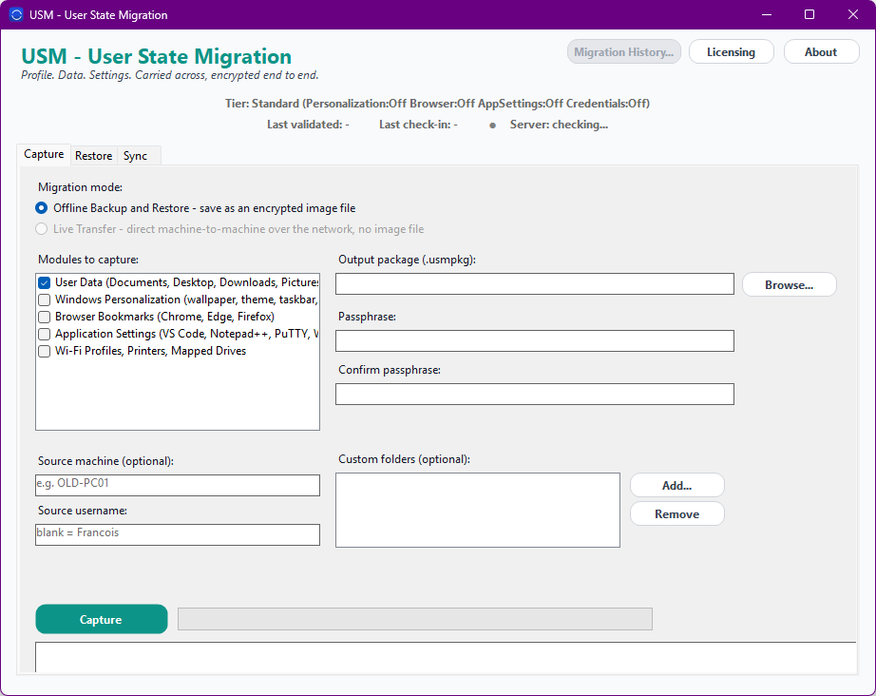This screenshot has height=696, width=876.
Task: Click the Custom folders list box
Action: point(478,510)
